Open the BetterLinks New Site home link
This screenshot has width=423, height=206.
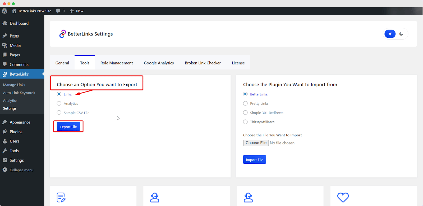32,11
